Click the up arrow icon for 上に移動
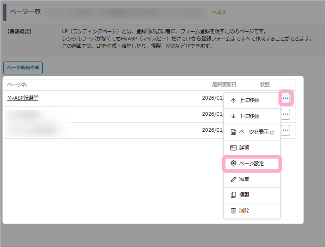325x247 pixels. click(233, 101)
